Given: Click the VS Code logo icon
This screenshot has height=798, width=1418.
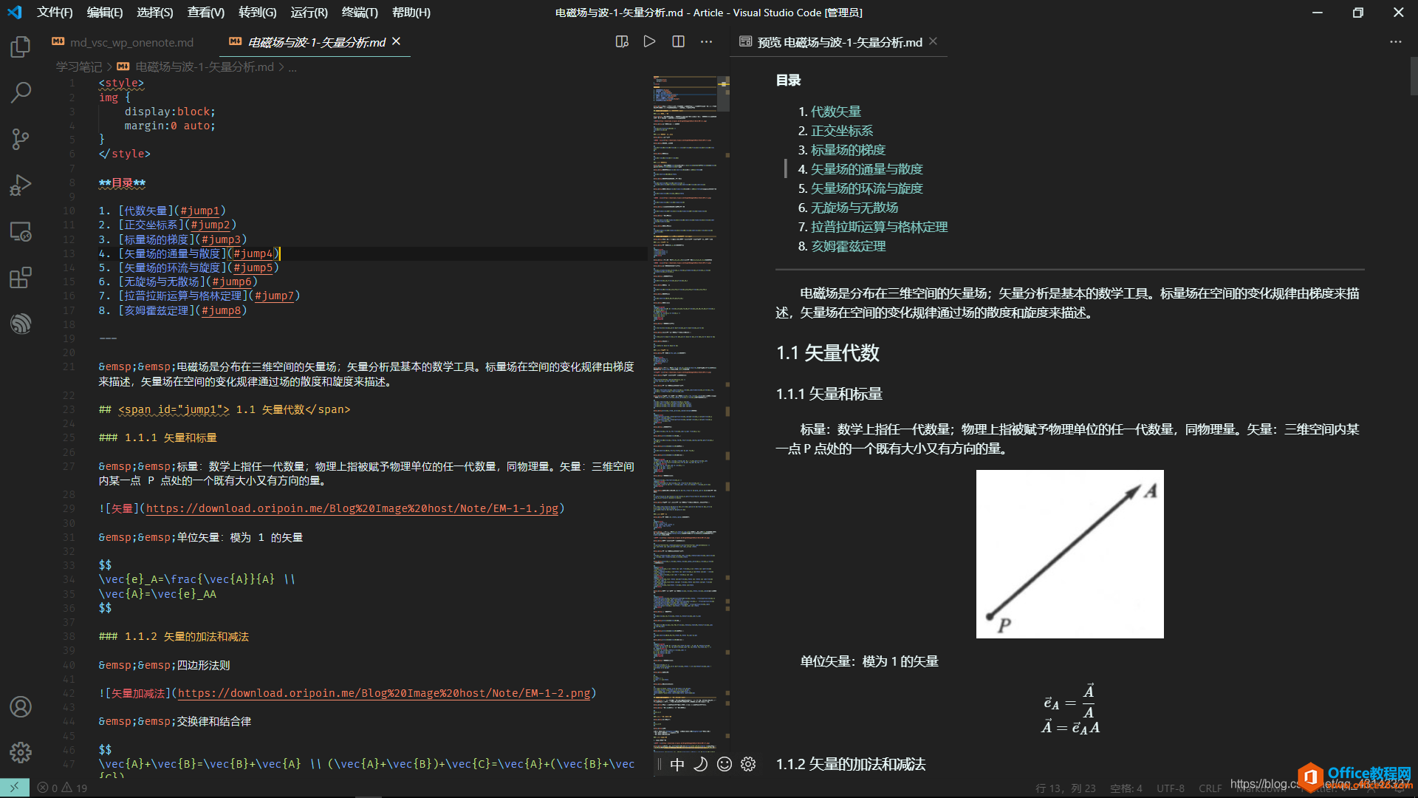Looking at the screenshot, I should [15, 13].
